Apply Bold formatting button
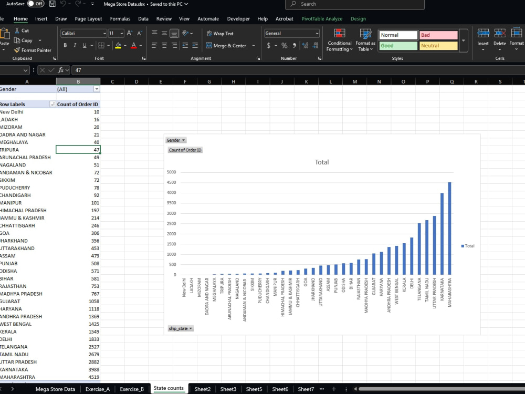Screen dimensions: 525x394 click(65, 45)
